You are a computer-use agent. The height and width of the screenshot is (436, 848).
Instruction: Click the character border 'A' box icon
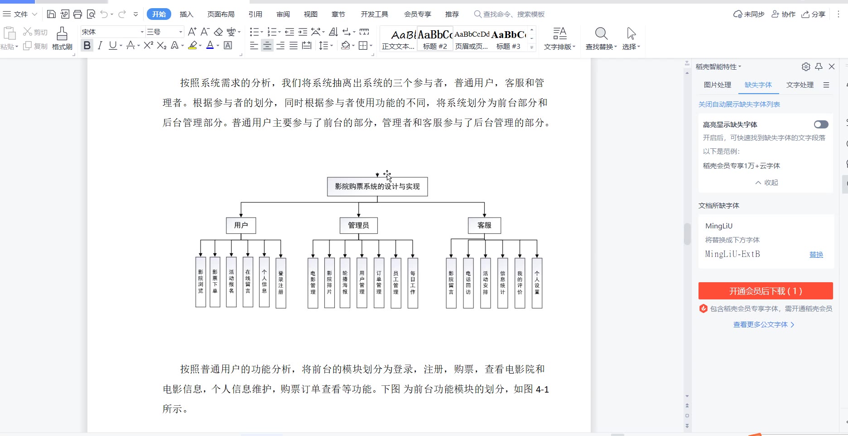pos(228,45)
